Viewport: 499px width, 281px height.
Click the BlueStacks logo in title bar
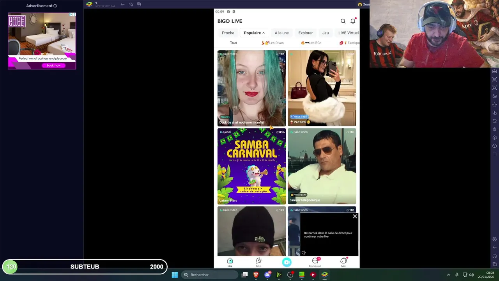89,4
